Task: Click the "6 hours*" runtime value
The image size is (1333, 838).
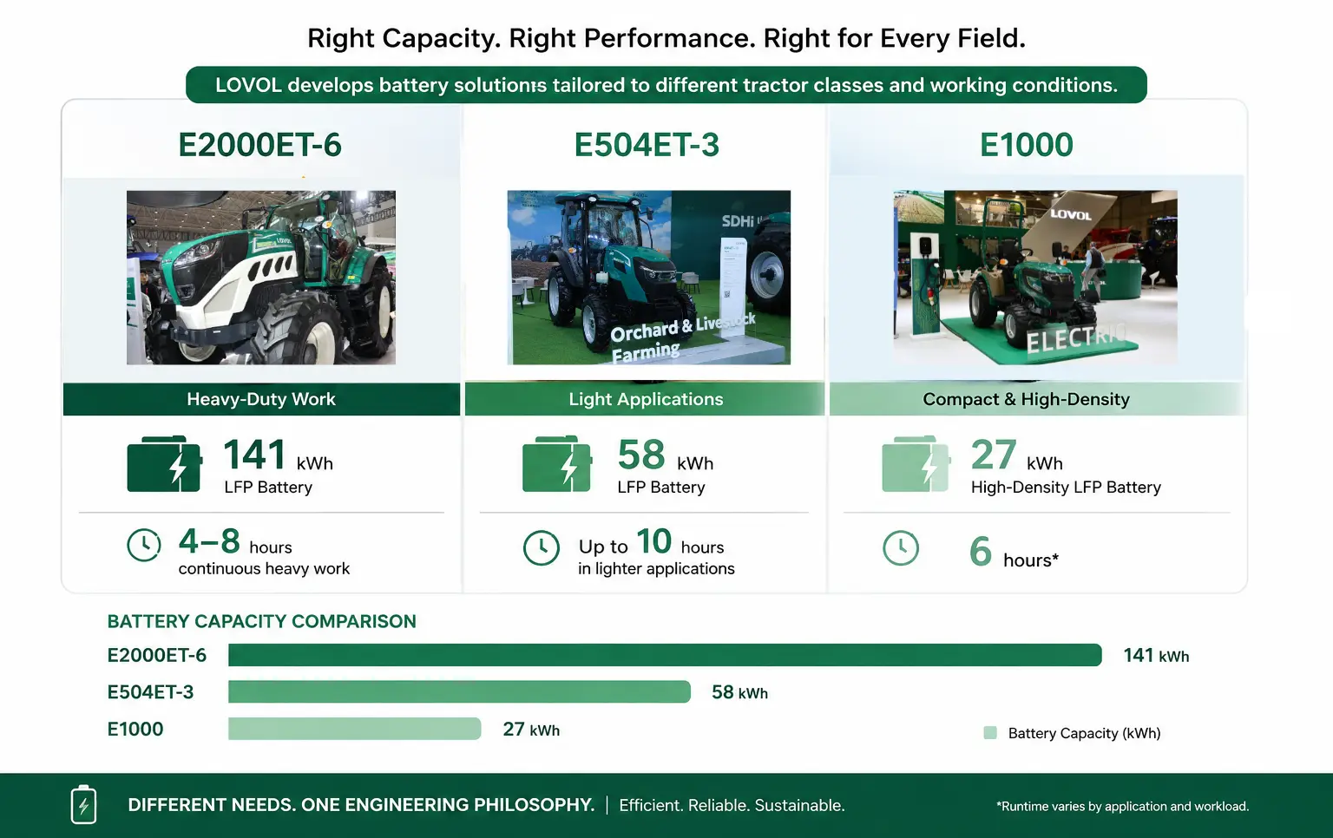Action: point(1014,552)
